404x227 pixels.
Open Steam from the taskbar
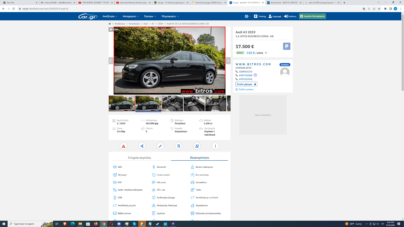158,224
